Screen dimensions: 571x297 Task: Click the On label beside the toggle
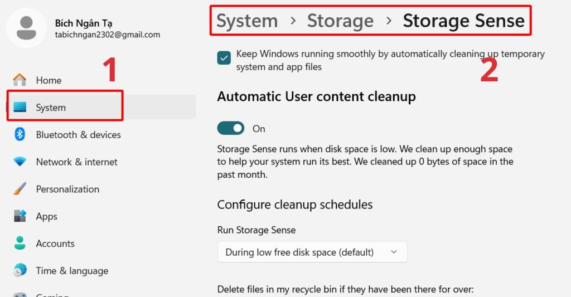coord(259,129)
